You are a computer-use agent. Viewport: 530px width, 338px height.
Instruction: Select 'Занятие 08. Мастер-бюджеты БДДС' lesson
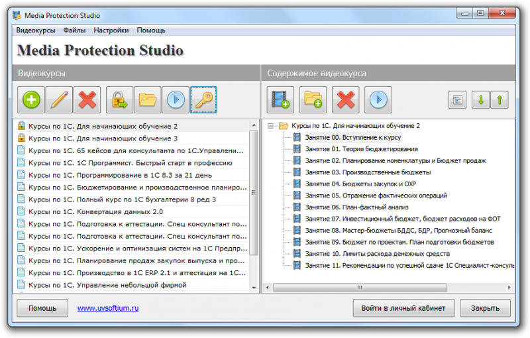tap(398, 231)
